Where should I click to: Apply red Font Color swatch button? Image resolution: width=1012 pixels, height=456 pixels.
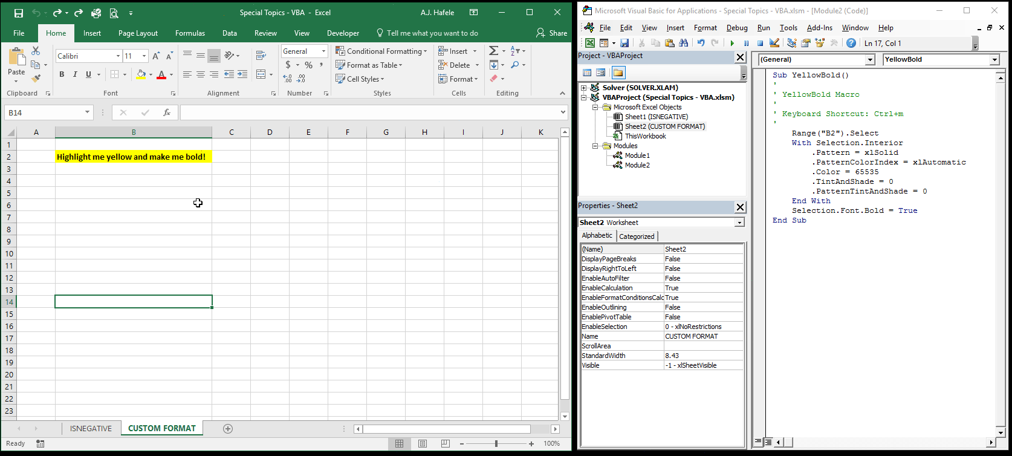161,74
